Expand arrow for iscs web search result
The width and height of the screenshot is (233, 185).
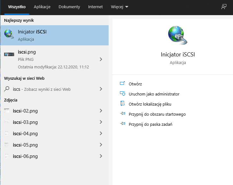coord(101,89)
